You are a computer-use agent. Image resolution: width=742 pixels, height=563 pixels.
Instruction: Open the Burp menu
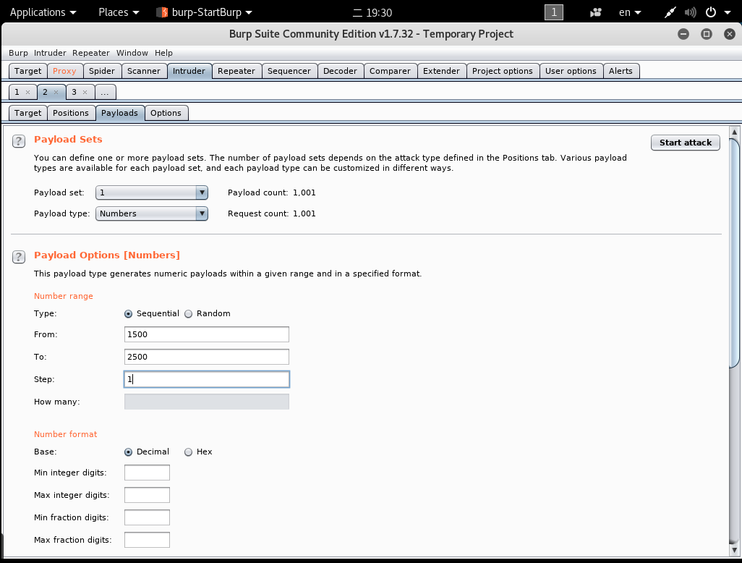tap(18, 53)
